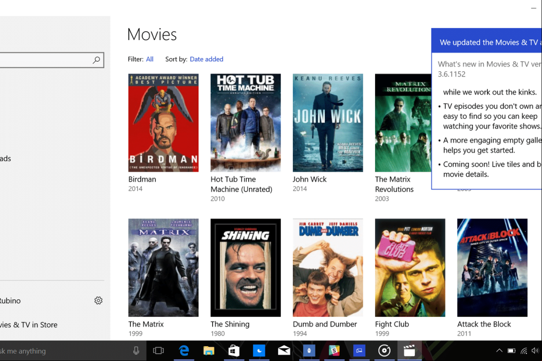Click the search magnifier icon in sidebar

96,60
